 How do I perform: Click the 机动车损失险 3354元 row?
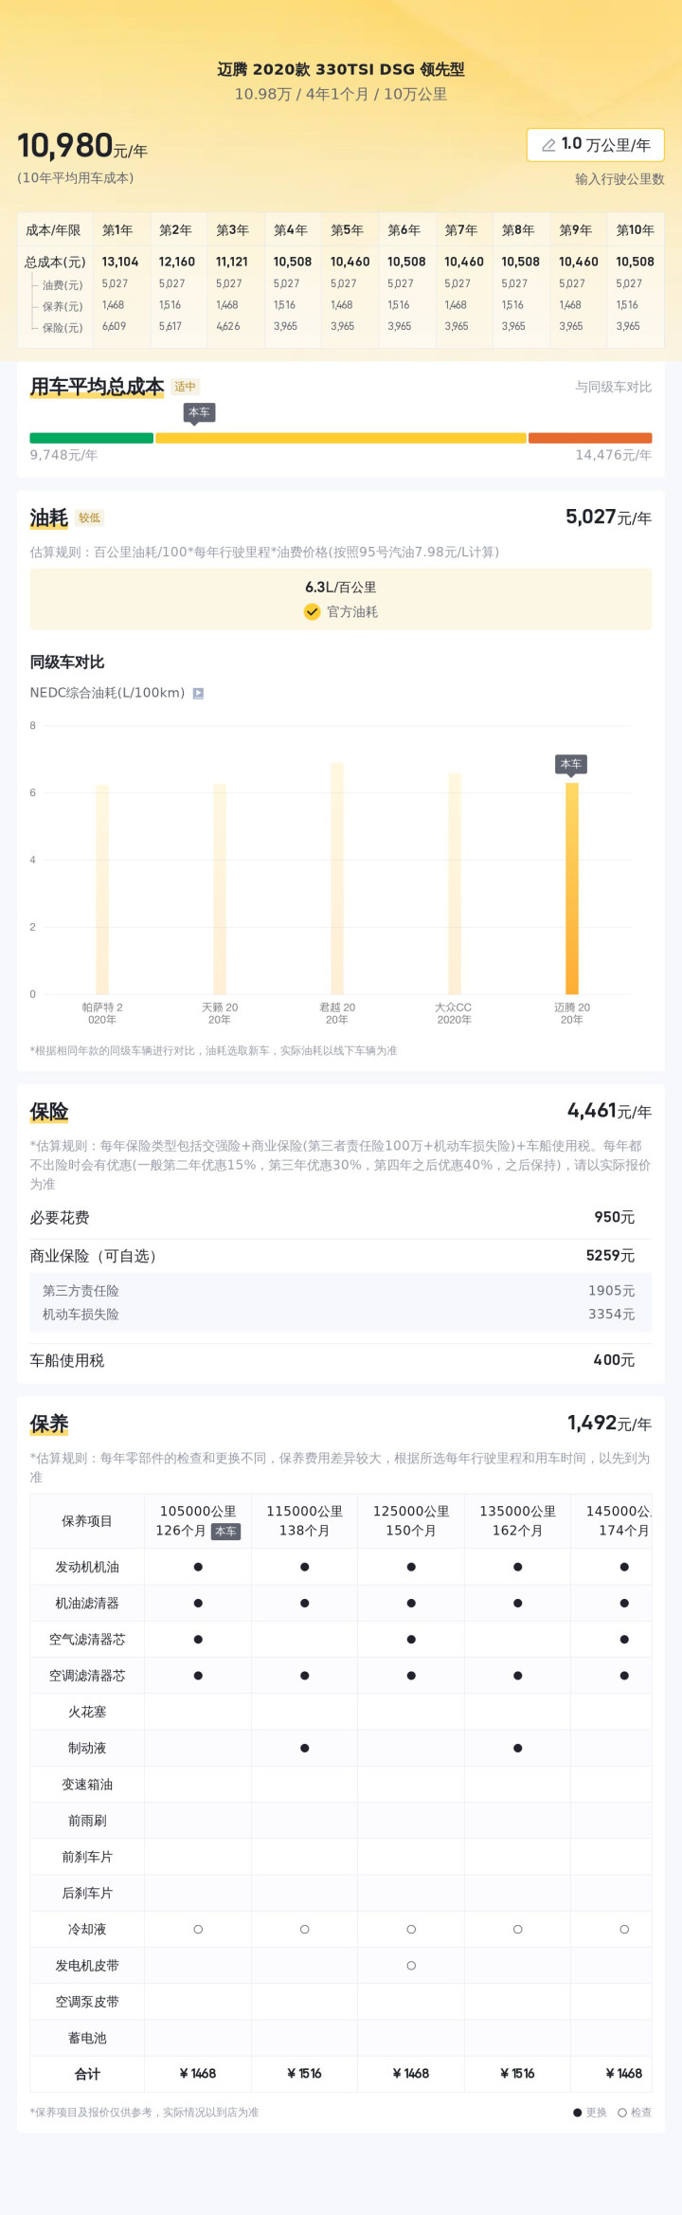click(x=341, y=1315)
